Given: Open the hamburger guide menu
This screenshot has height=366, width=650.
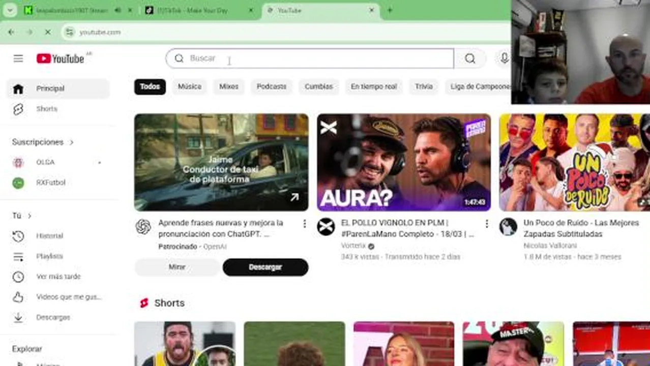Looking at the screenshot, I should point(18,58).
